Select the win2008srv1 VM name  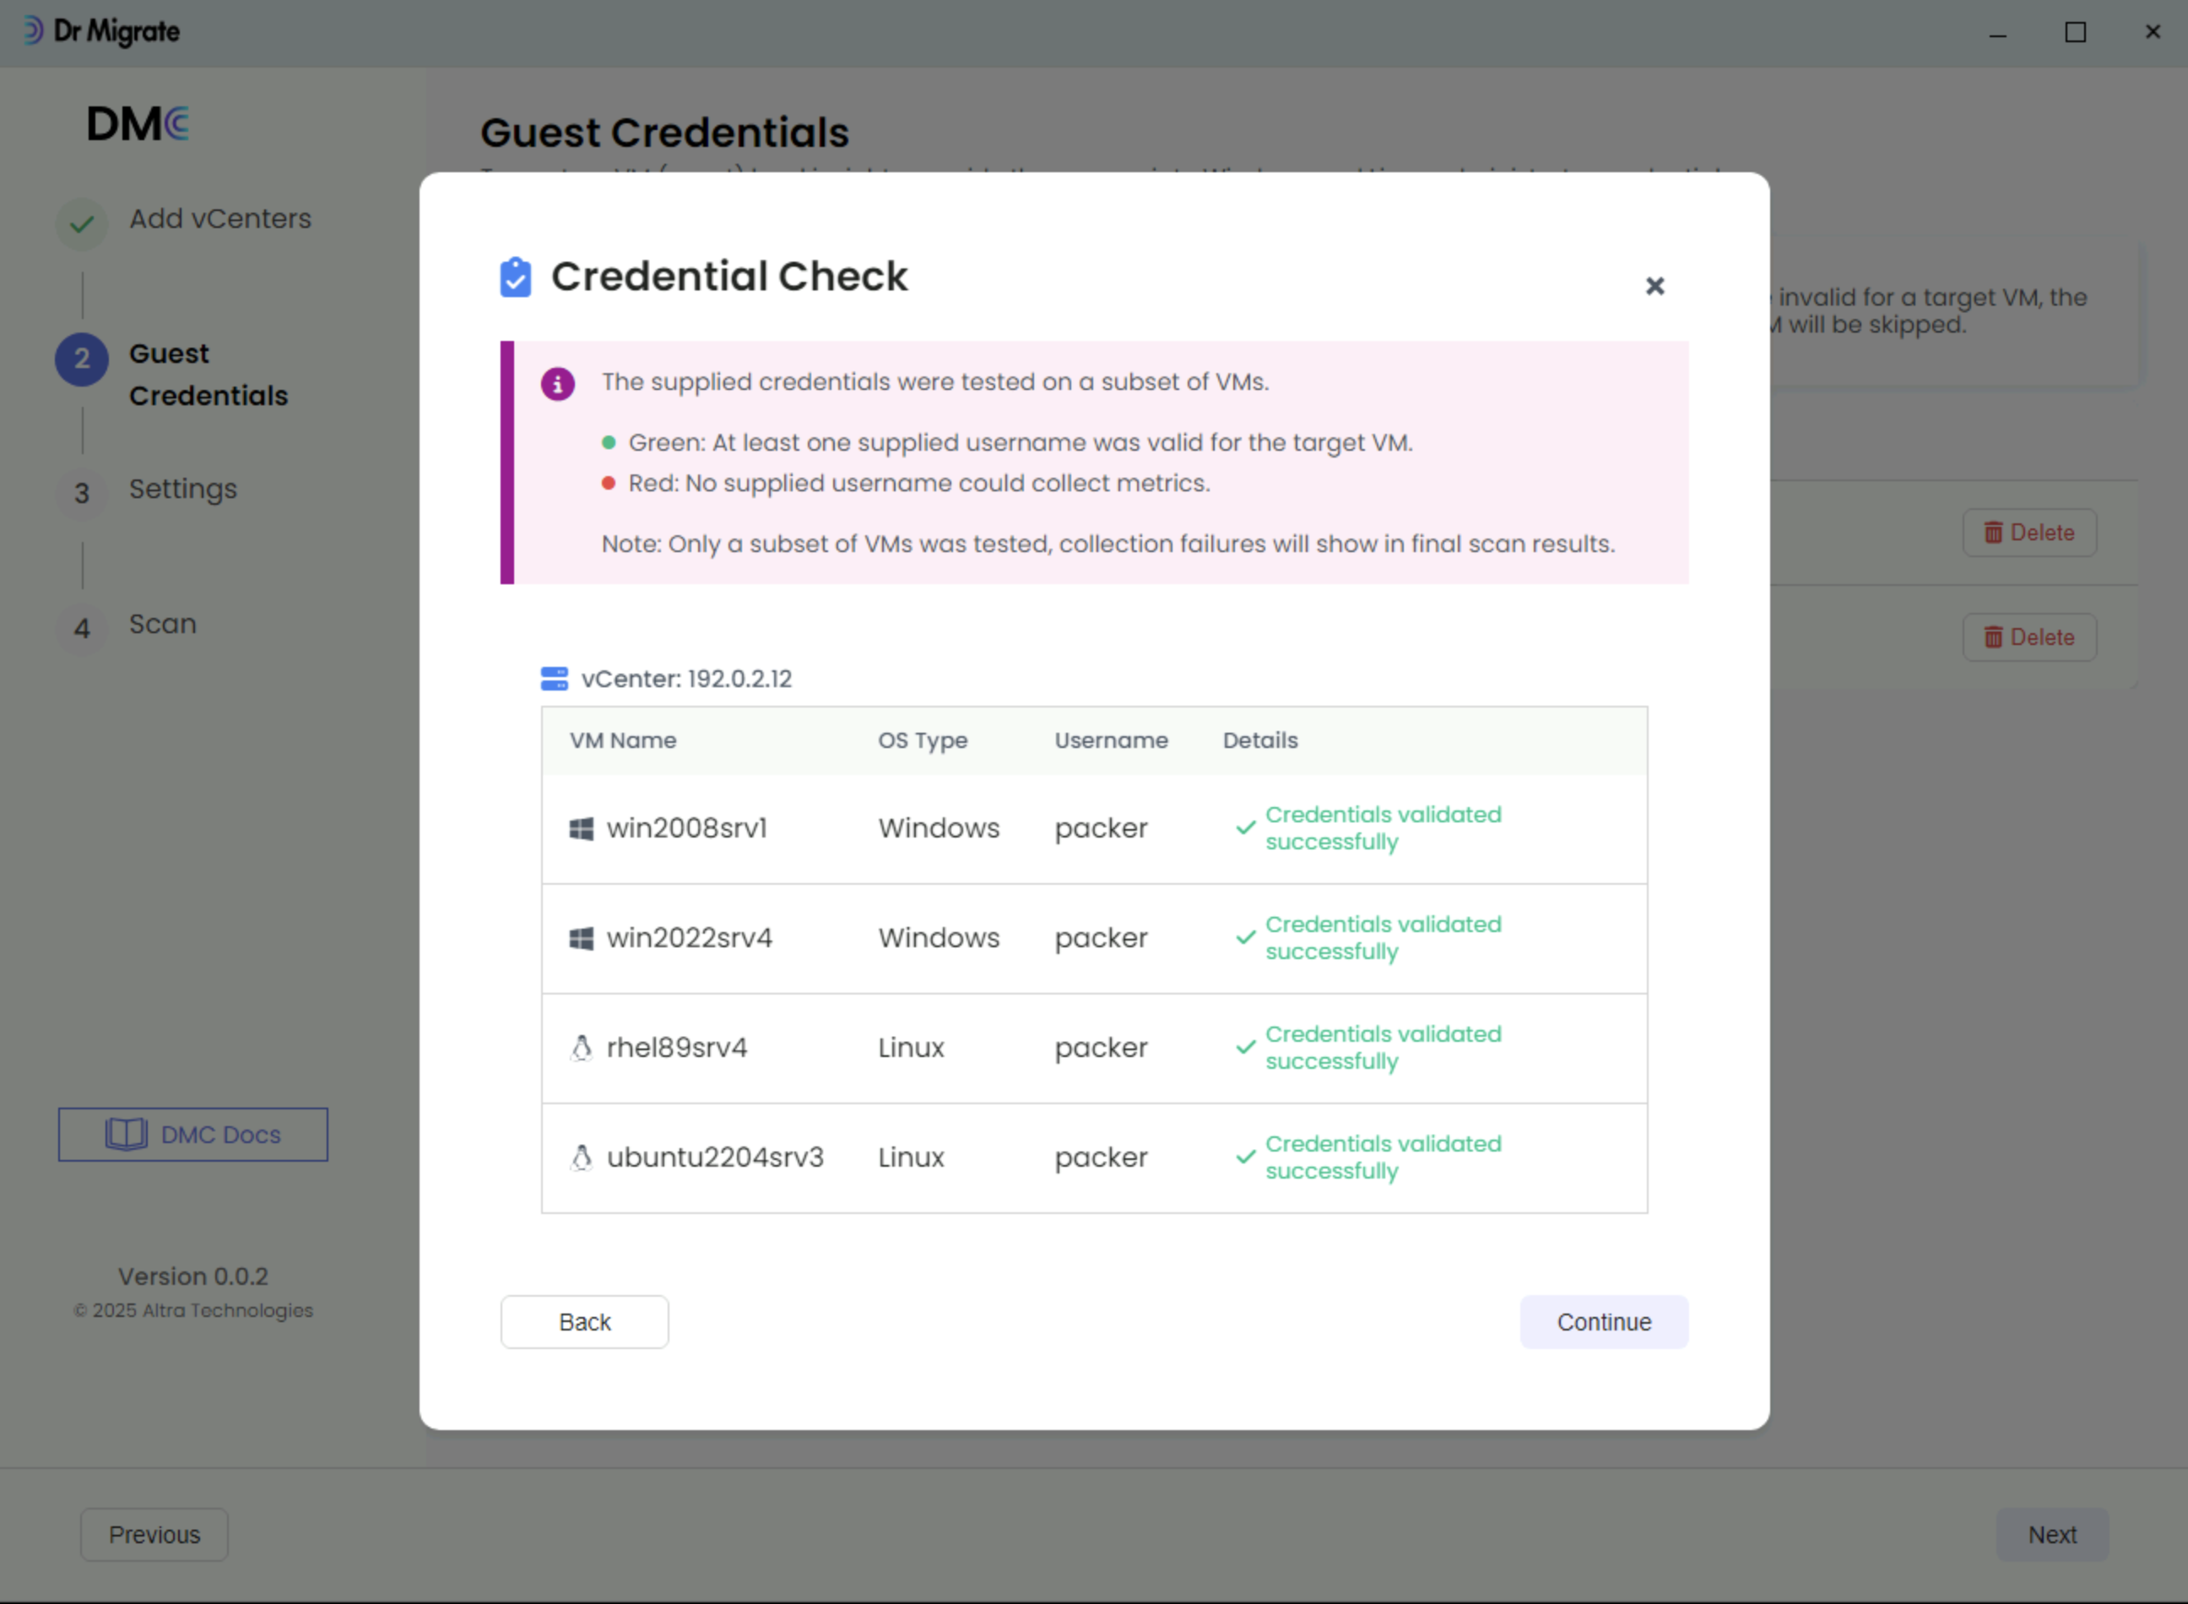(687, 828)
